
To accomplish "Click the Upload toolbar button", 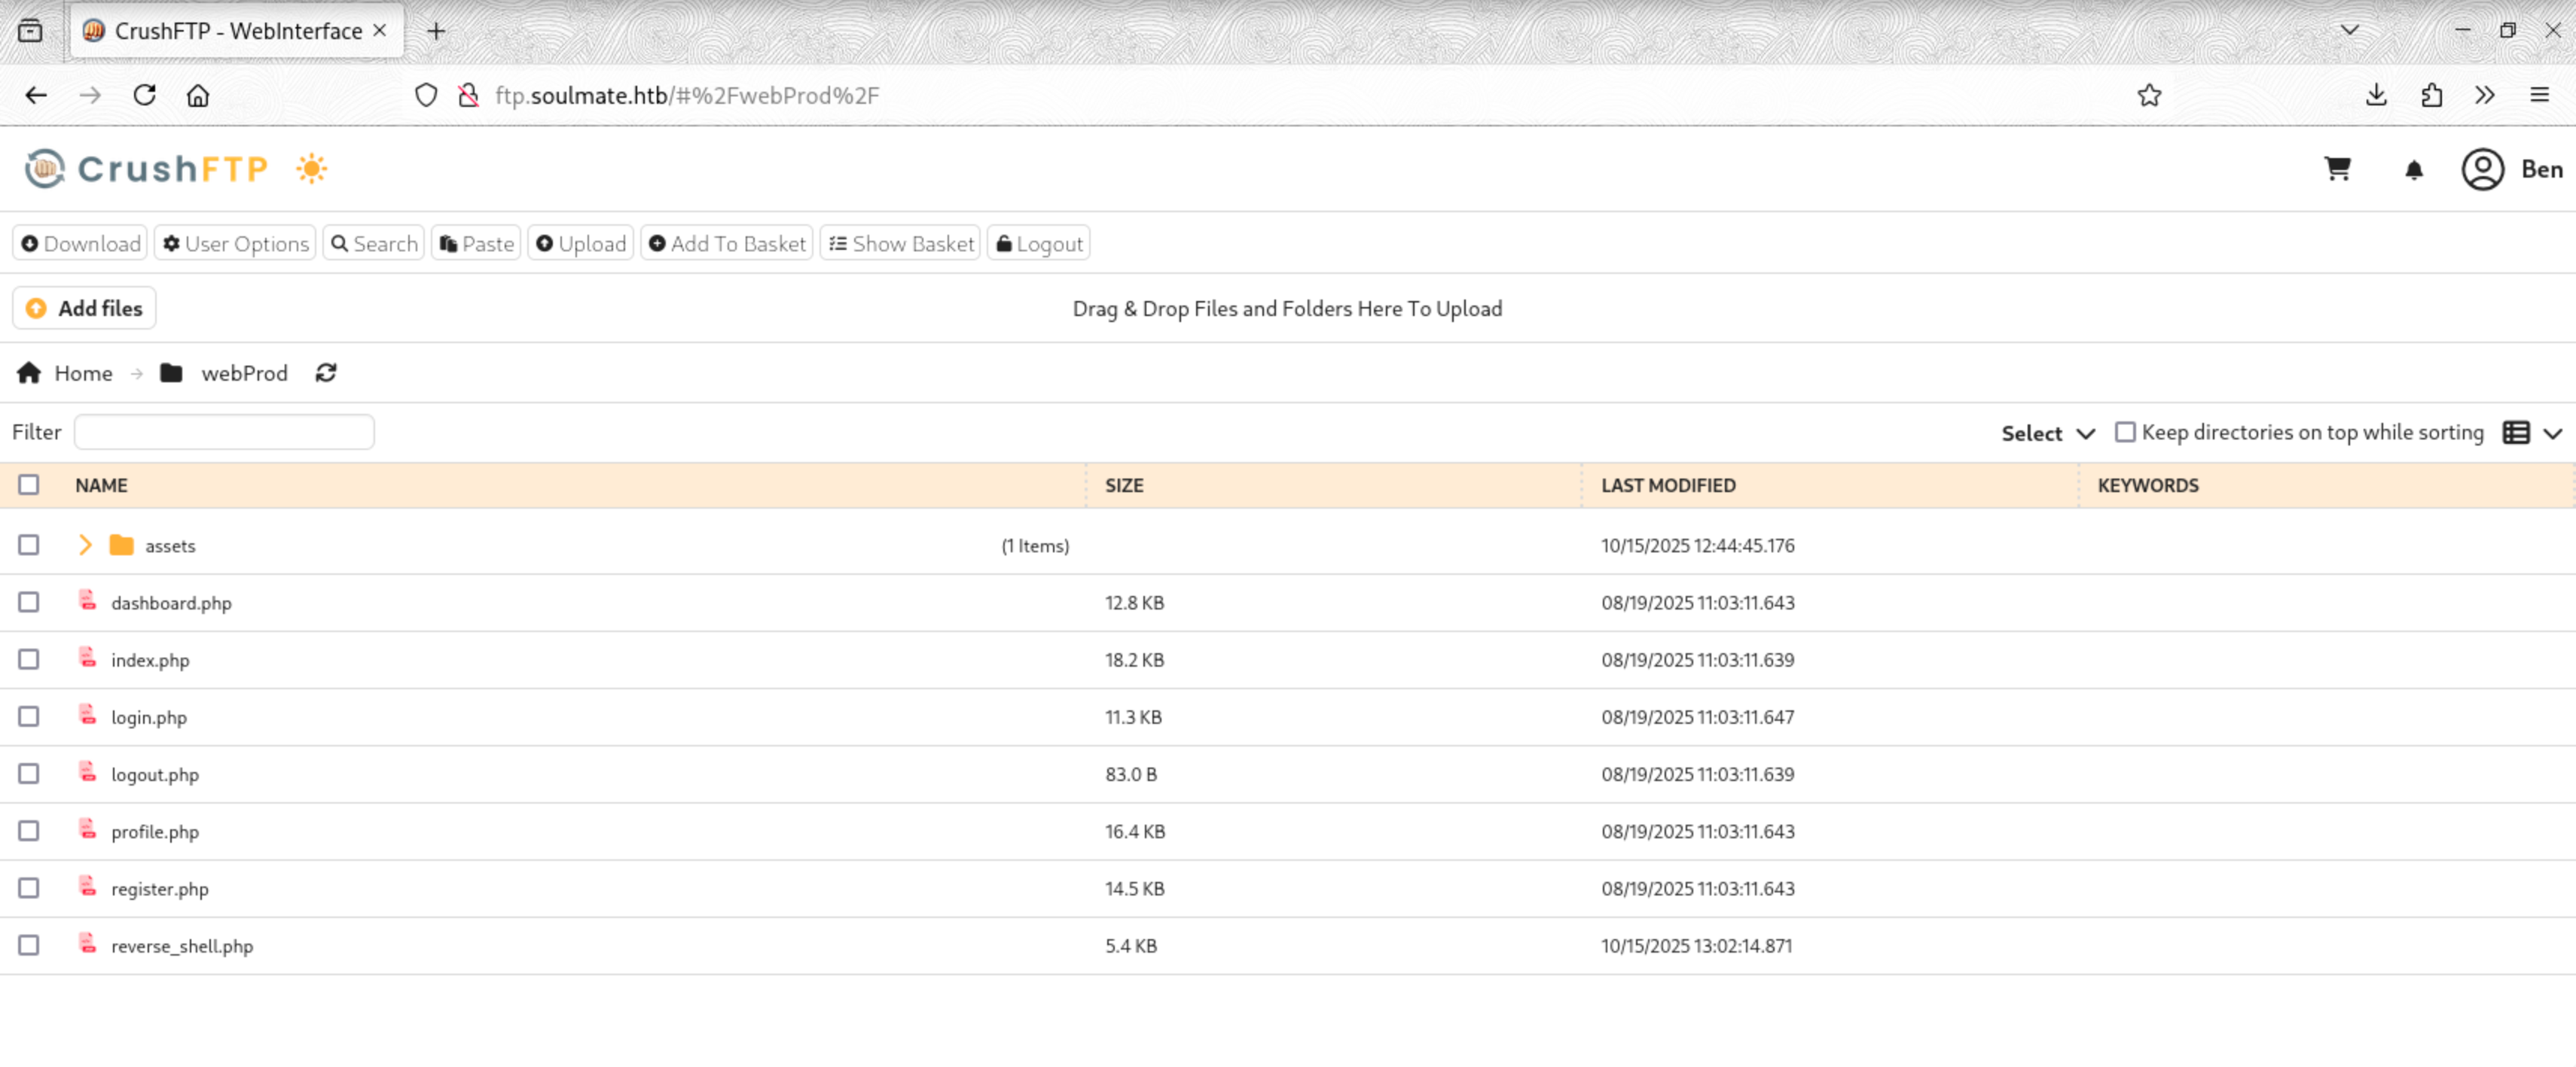I will [x=581, y=243].
